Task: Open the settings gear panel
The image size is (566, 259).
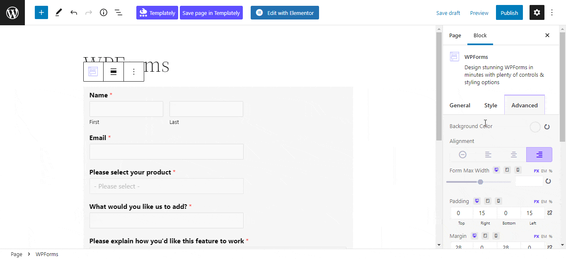Action: click(537, 12)
